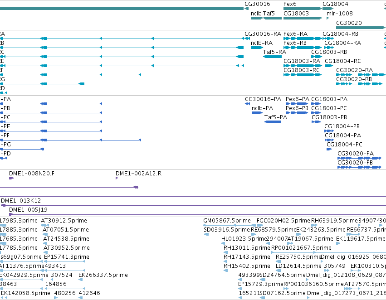Click the CG30016-RA transcript label
Screen dimensions: 386x300
pos(263,34)
